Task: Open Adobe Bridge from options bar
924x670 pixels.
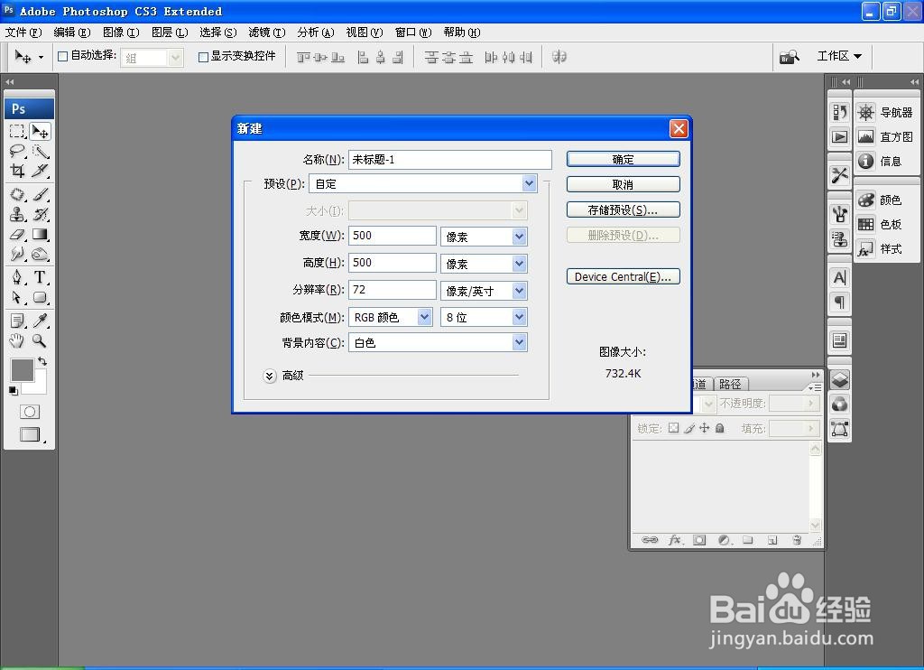Action: (789, 57)
